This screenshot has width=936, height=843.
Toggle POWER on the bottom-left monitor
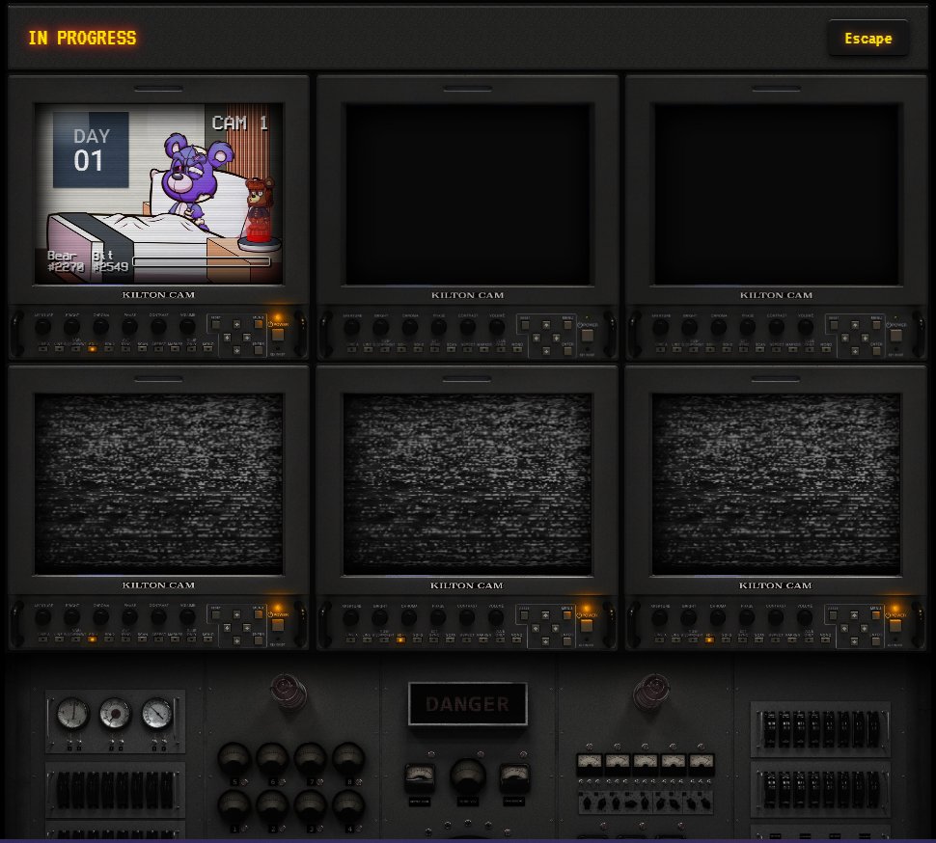(278, 625)
